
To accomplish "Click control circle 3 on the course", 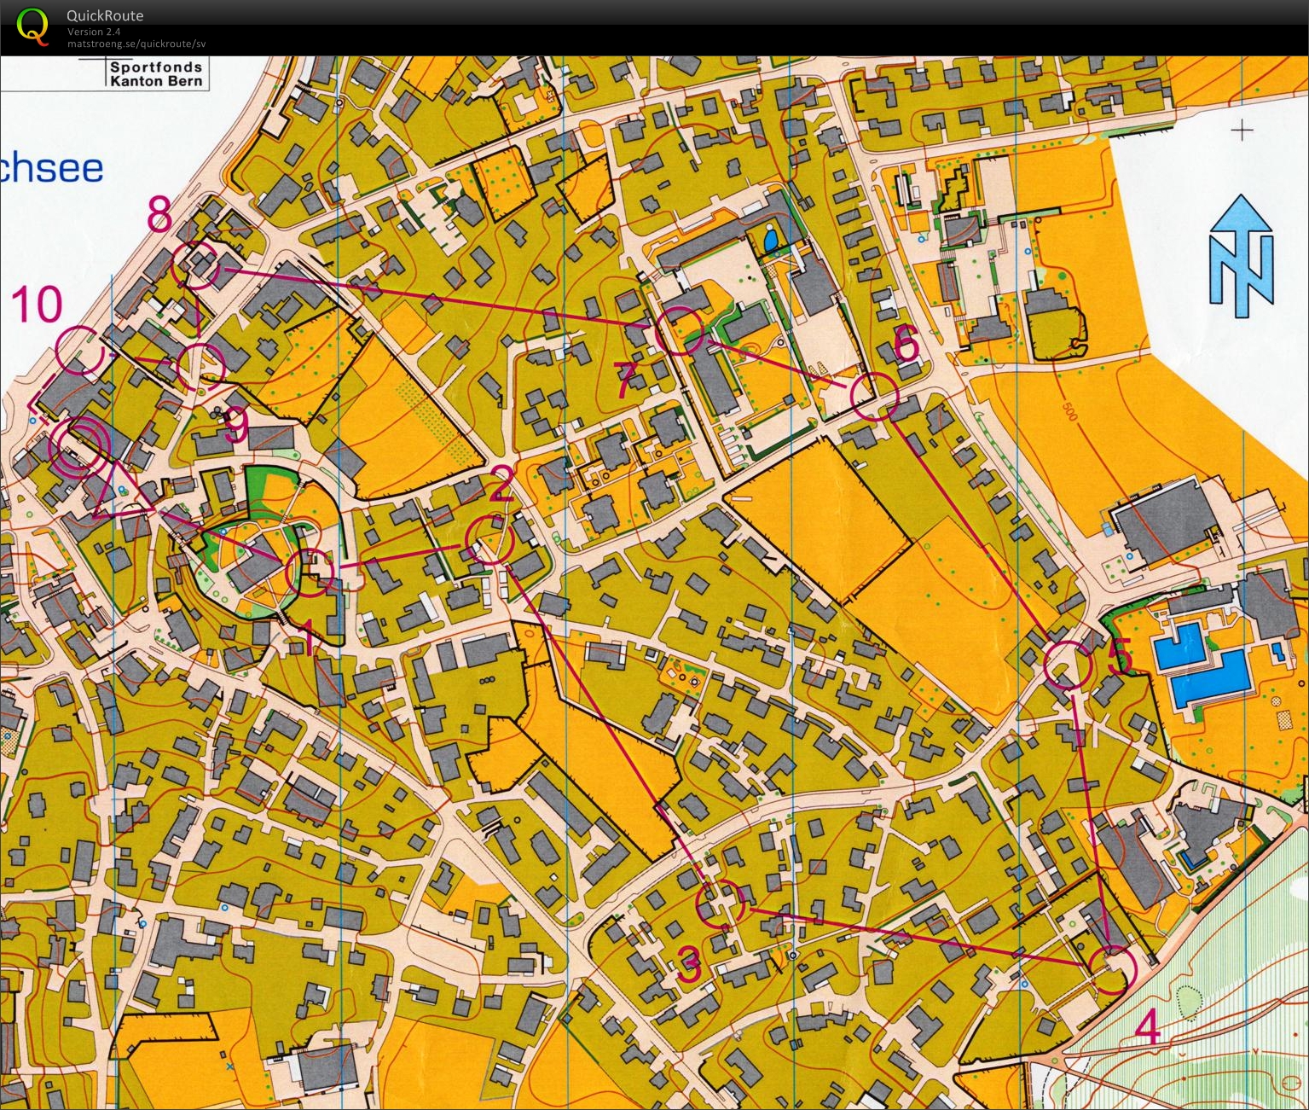I will (721, 904).
